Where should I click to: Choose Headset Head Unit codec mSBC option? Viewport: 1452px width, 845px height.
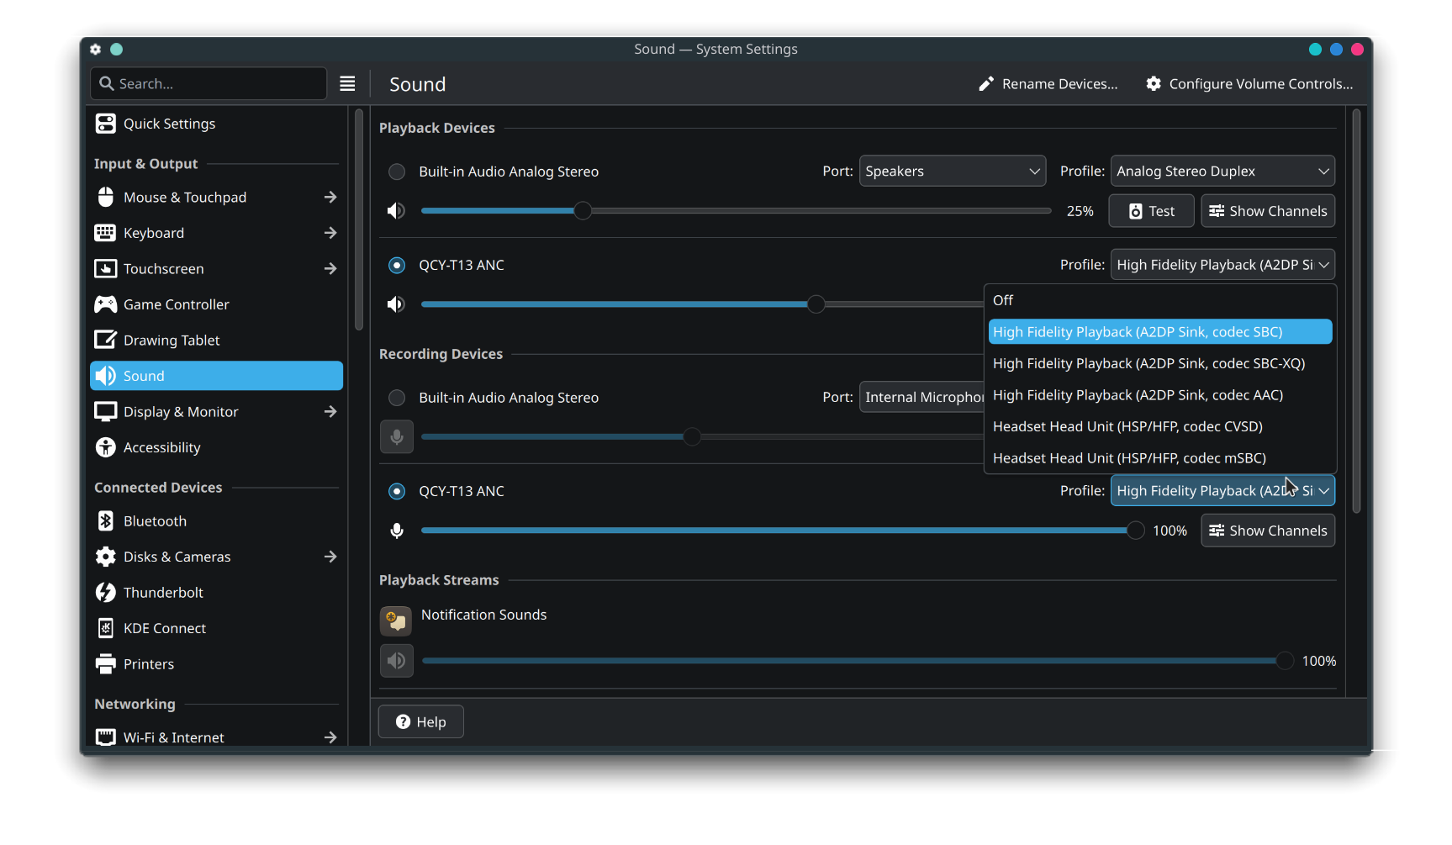1129,458
